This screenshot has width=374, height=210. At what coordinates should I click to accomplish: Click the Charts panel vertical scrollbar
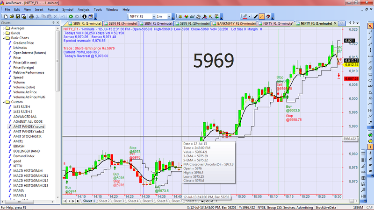coord(58,112)
